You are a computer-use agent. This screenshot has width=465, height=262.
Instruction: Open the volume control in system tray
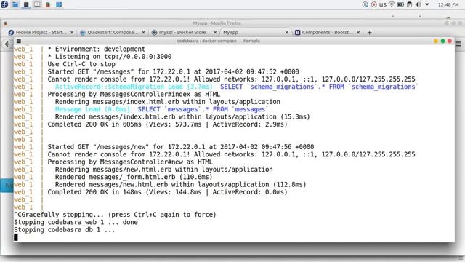click(x=418, y=4)
